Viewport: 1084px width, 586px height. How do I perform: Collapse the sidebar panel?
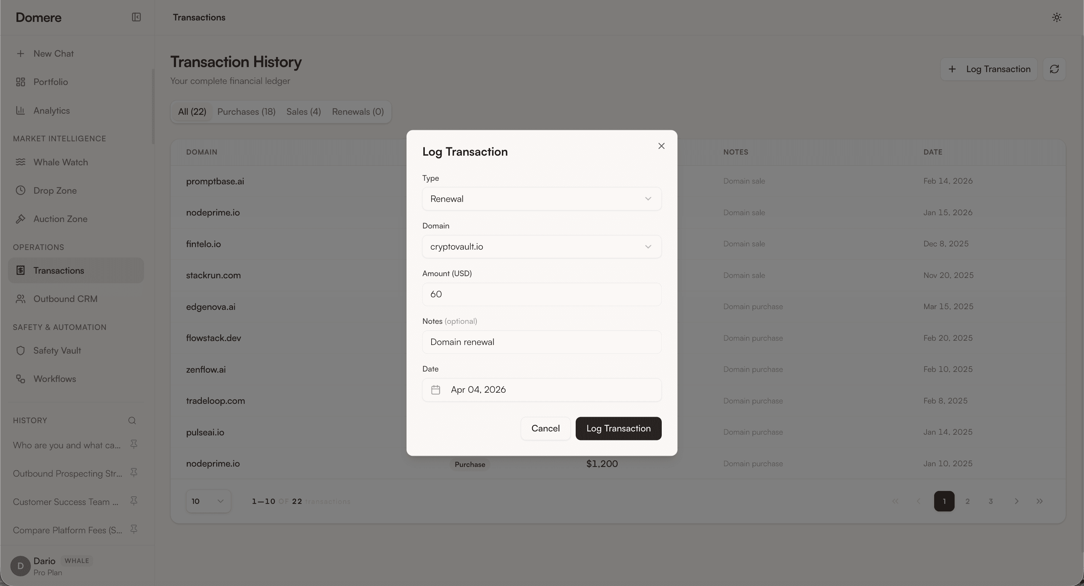click(136, 17)
